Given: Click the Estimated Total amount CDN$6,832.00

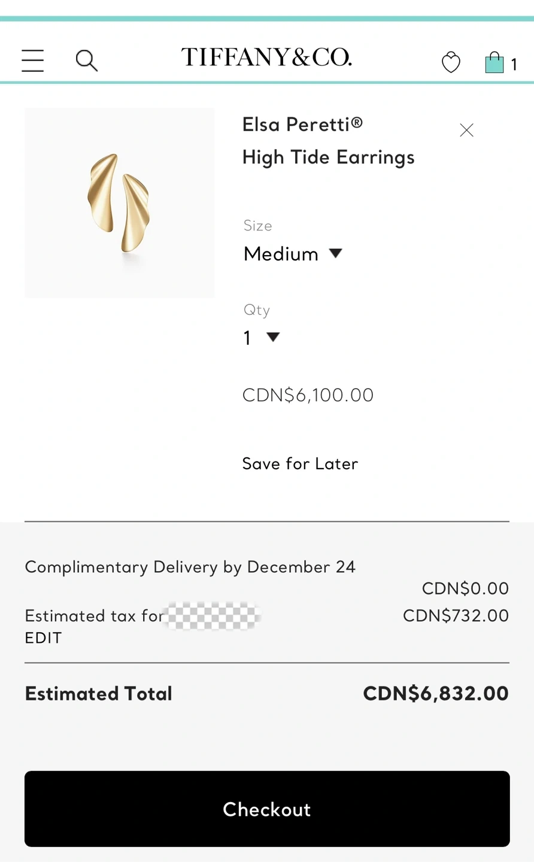Looking at the screenshot, I should 435,694.
